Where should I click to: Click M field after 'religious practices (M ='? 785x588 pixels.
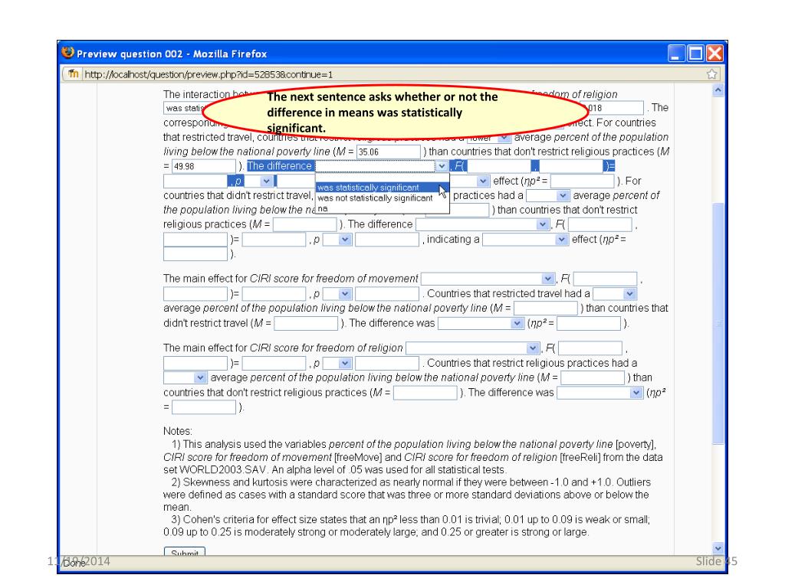[x=305, y=224]
